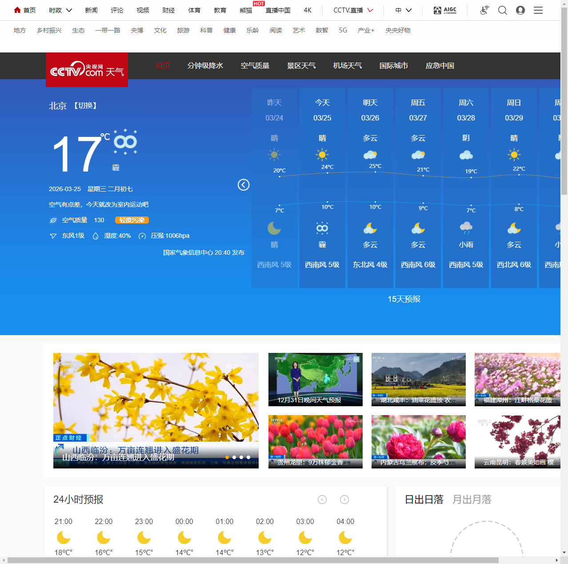This screenshot has width=568, height=564.
Task: Open the search magnifier icon
Action: tap(502, 10)
